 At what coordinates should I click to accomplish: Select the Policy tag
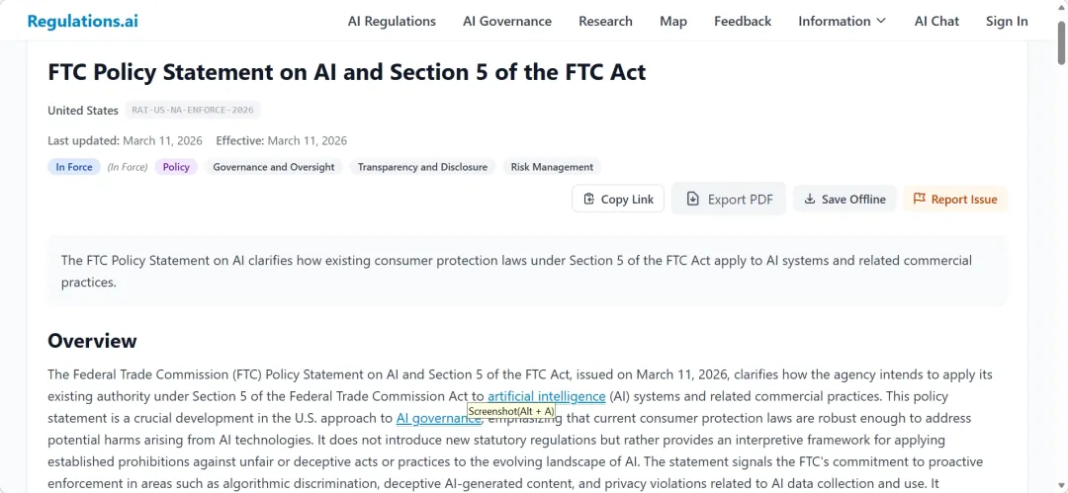coord(176,167)
